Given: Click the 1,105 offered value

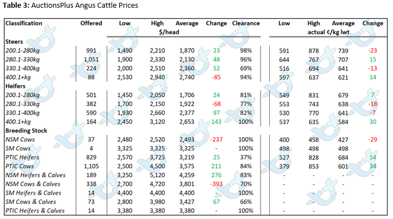Looking at the screenshot, I should pyautogui.click(x=91, y=166).
